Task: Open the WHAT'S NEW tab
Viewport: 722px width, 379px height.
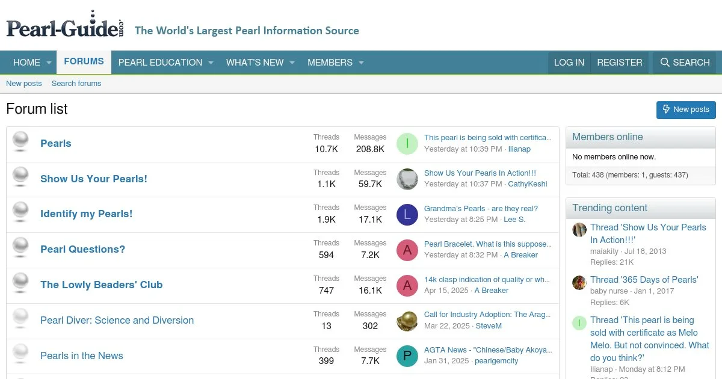Action: (x=255, y=63)
